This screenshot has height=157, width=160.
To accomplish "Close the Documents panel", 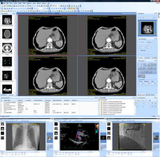I will pyautogui.click(x=15, y=13).
